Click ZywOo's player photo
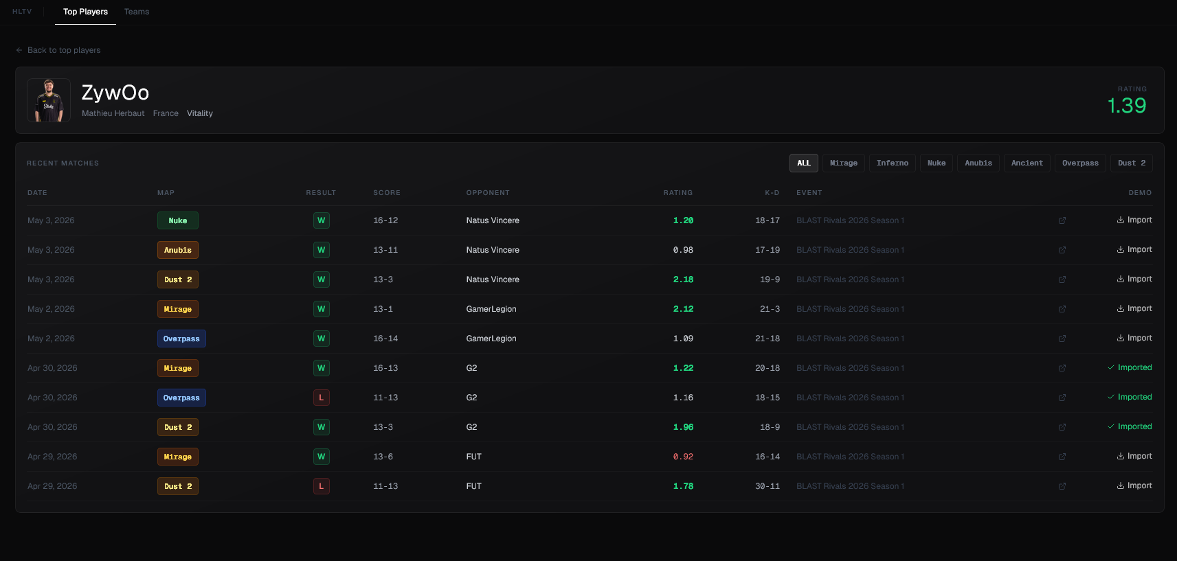1177x561 pixels. [49, 100]
